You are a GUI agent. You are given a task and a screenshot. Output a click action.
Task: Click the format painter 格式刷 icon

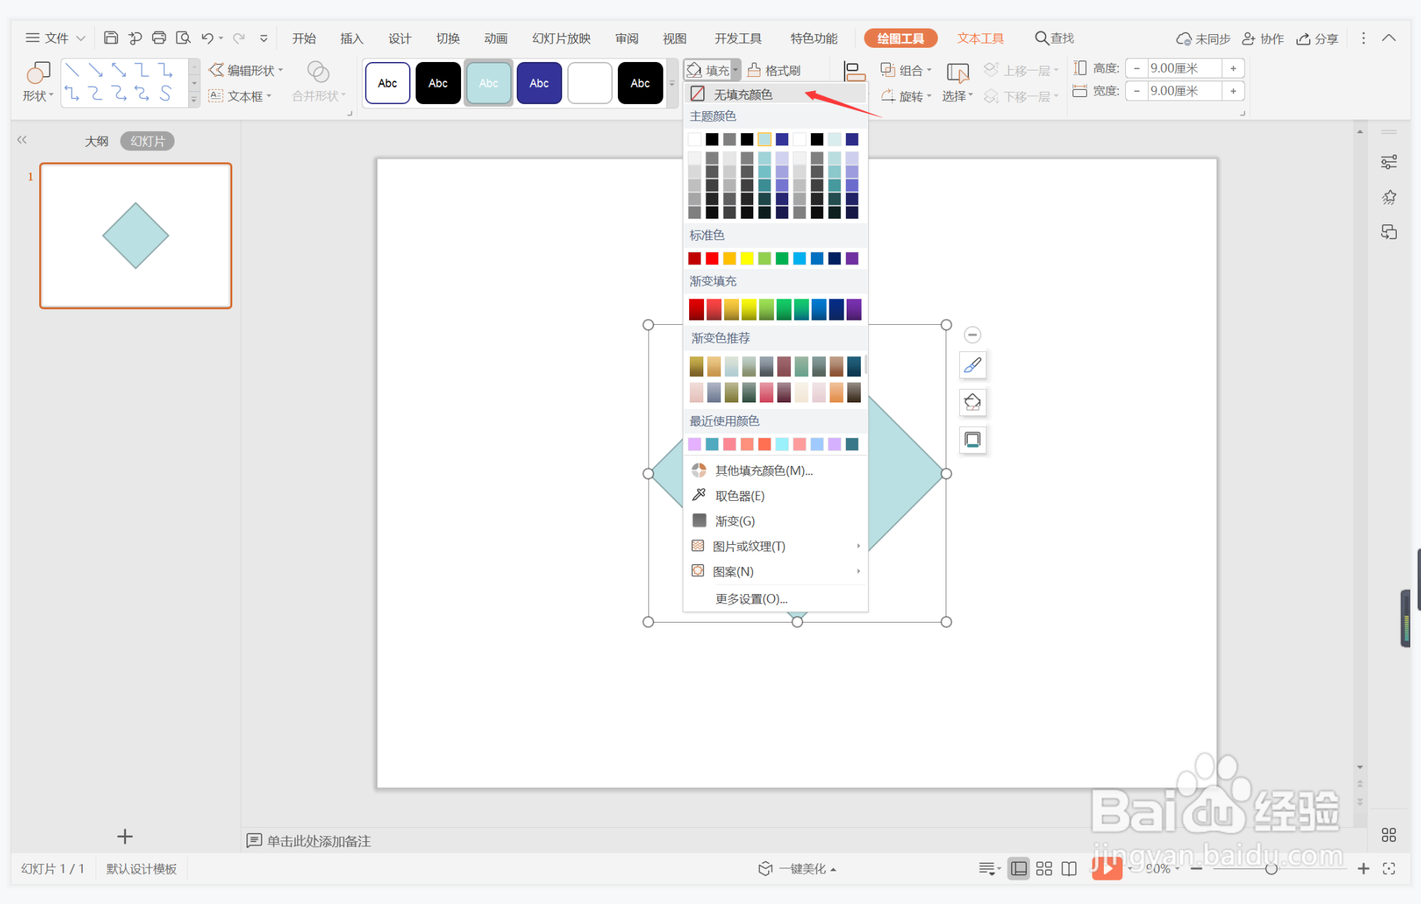(x=754, y=71)
